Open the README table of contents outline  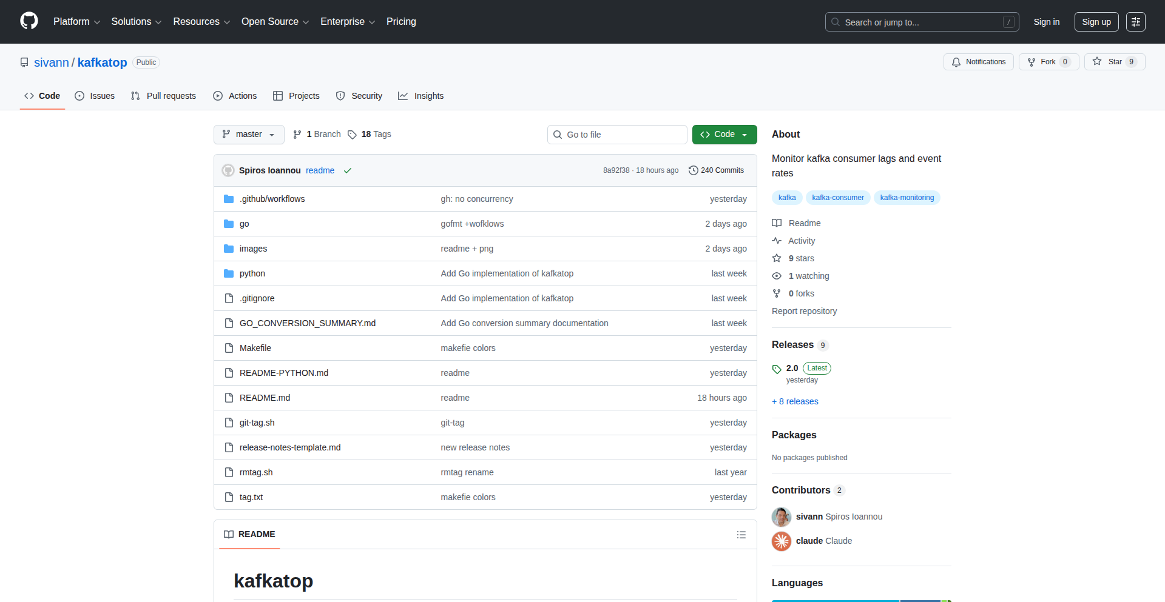coord(741,534)
